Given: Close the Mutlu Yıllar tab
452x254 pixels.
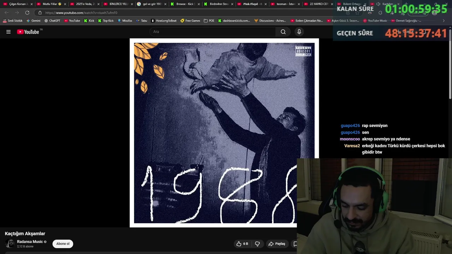Looking at the screenshot, I should coord(65,4).
